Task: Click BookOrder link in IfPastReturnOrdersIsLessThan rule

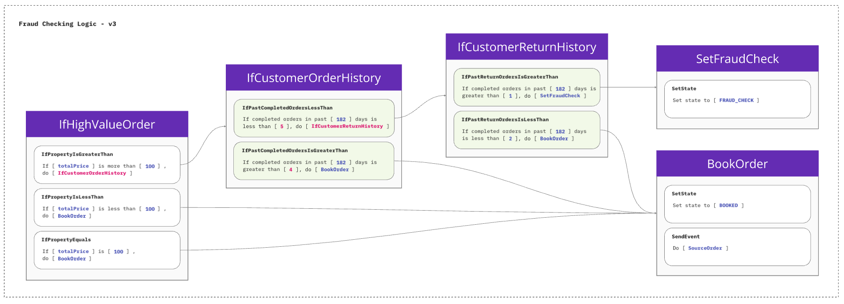Action: [554, 139]
